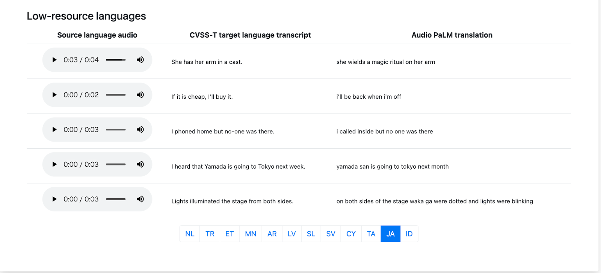Switch to the AR language tab
The image size is (601, 273).
click(x=272, y=234)
